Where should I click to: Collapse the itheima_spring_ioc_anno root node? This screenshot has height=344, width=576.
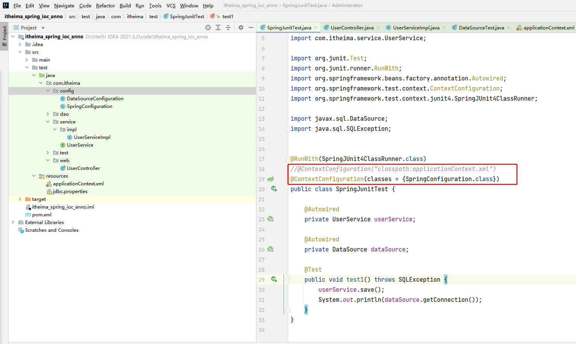coord(13,37)
